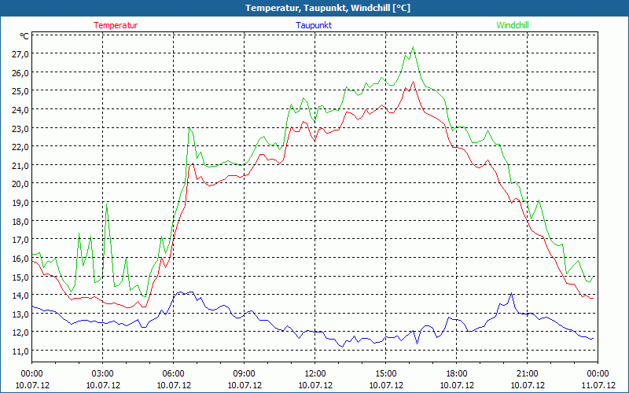Click the '10.07.12' date under the first 00:00
Viewport: 629px width, 393px height.
32,385
